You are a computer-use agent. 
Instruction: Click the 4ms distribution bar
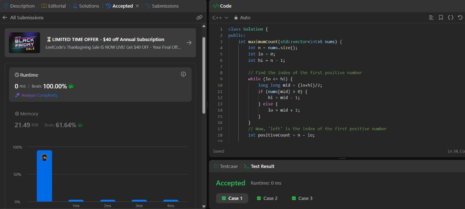point(170,201)
